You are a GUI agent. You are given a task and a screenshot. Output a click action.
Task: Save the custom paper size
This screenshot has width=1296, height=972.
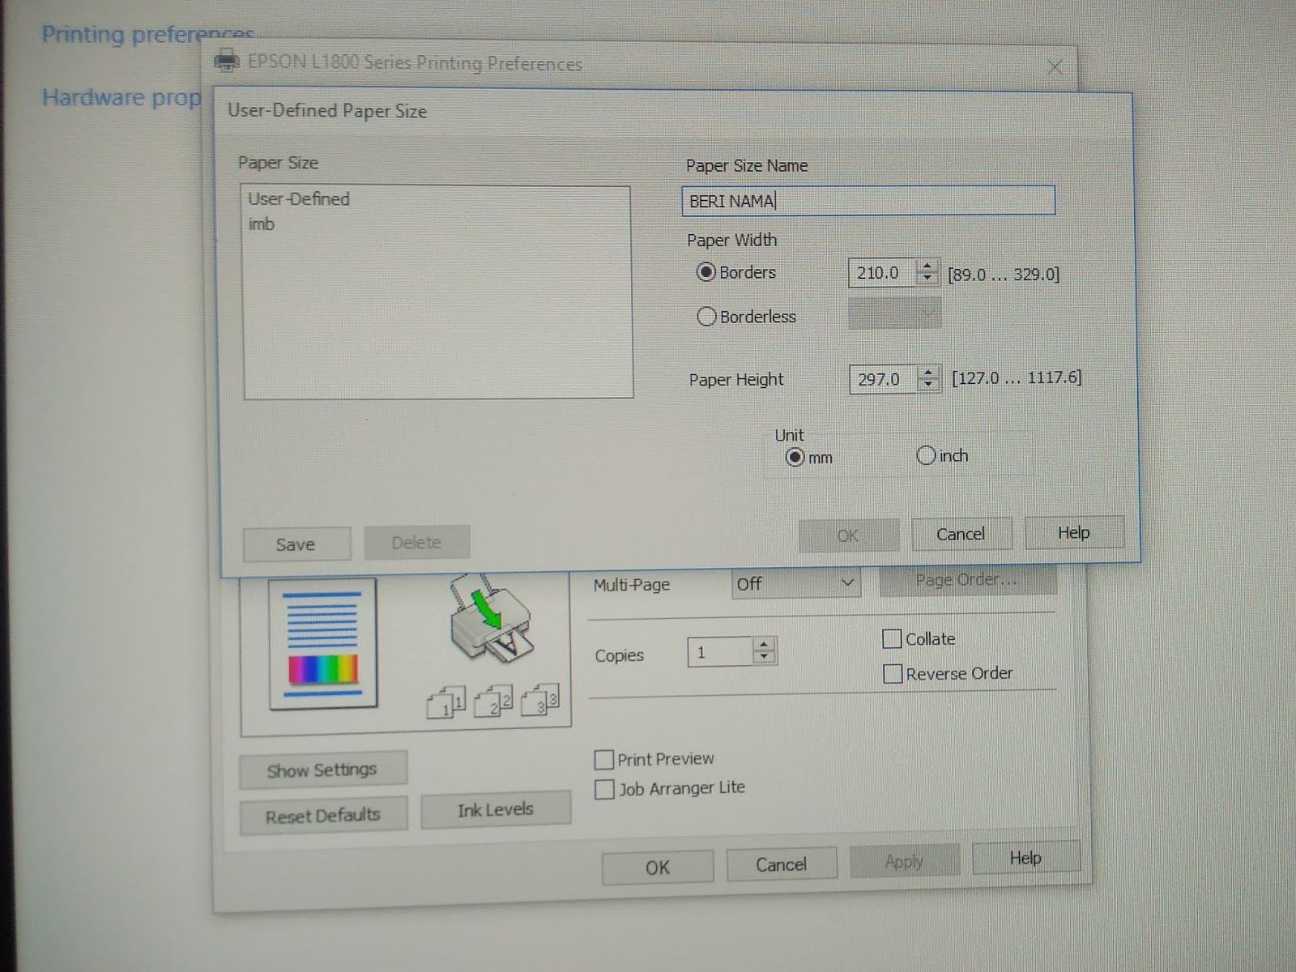[x=296, y=544]
